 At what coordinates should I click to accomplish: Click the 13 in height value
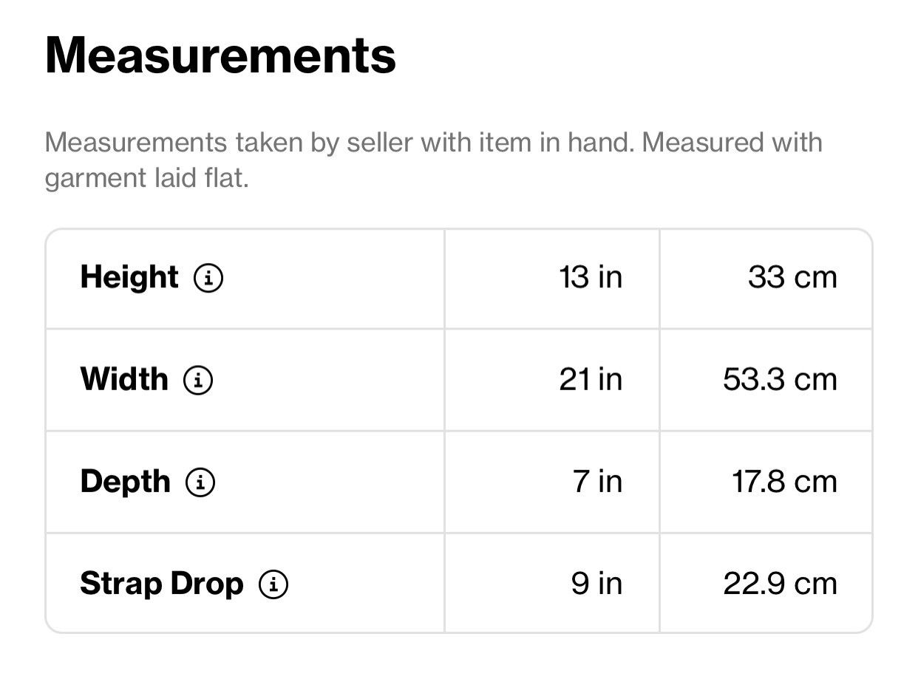591,278
